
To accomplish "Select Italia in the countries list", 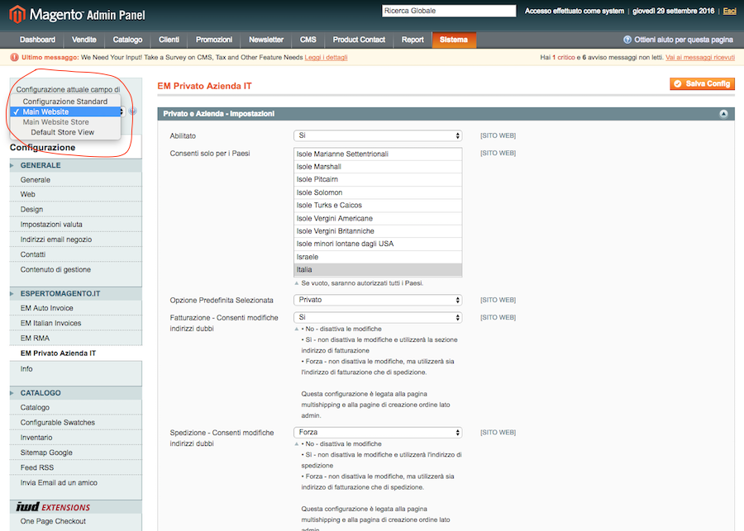I will point(378,270).
